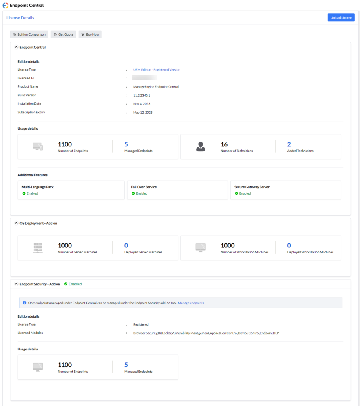The width and height of the screenshot is (360, 406).
Task: Click the Multi-Language Pack card title
Action: pyautogui.click(x=38, y=187)
